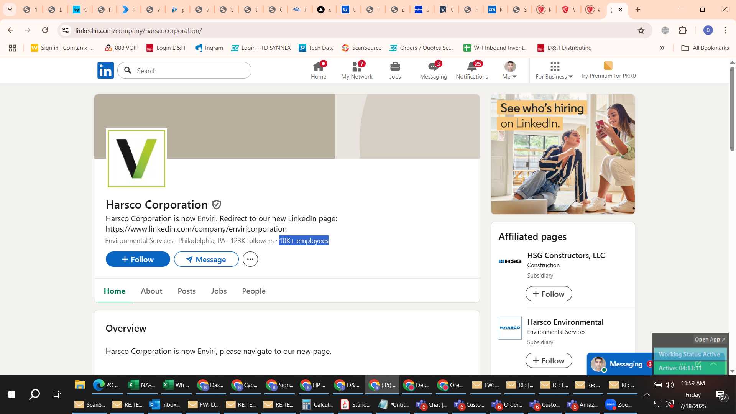Screen dimensions: 736x414
Task: Open the Jobs briefcase nav icon
Action: pyautogui.click(x=395, y=71)
